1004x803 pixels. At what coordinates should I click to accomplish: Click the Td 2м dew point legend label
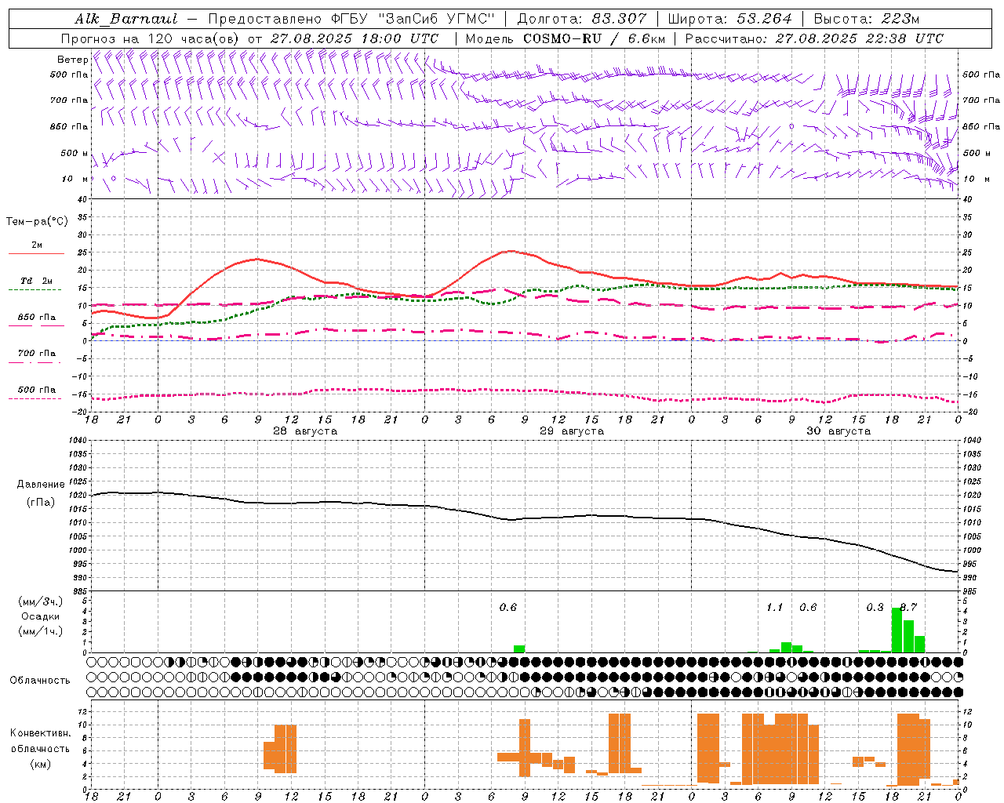point(36,281)
